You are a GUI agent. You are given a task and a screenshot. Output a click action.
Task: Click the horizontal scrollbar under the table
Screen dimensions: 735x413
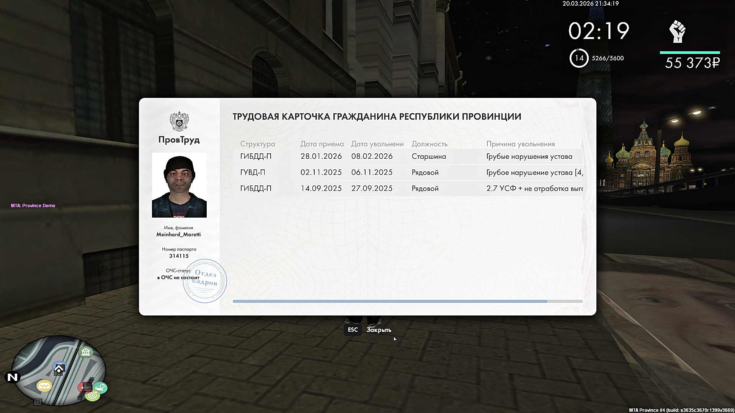[390, 301]
